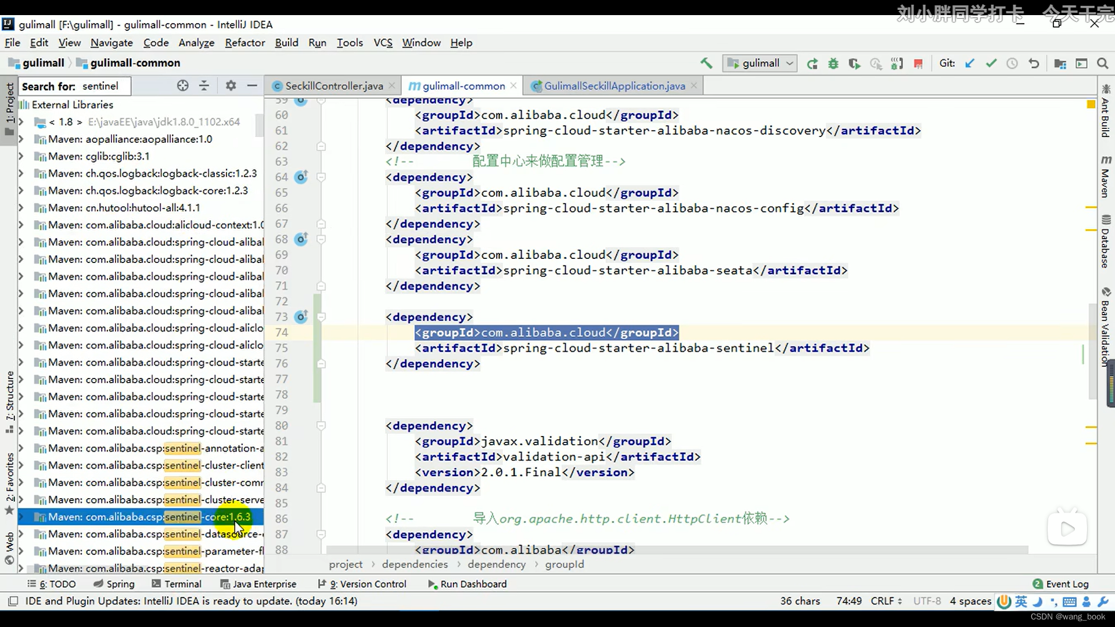
Task: Open the Database tool window
Action: pos(1106,242)
